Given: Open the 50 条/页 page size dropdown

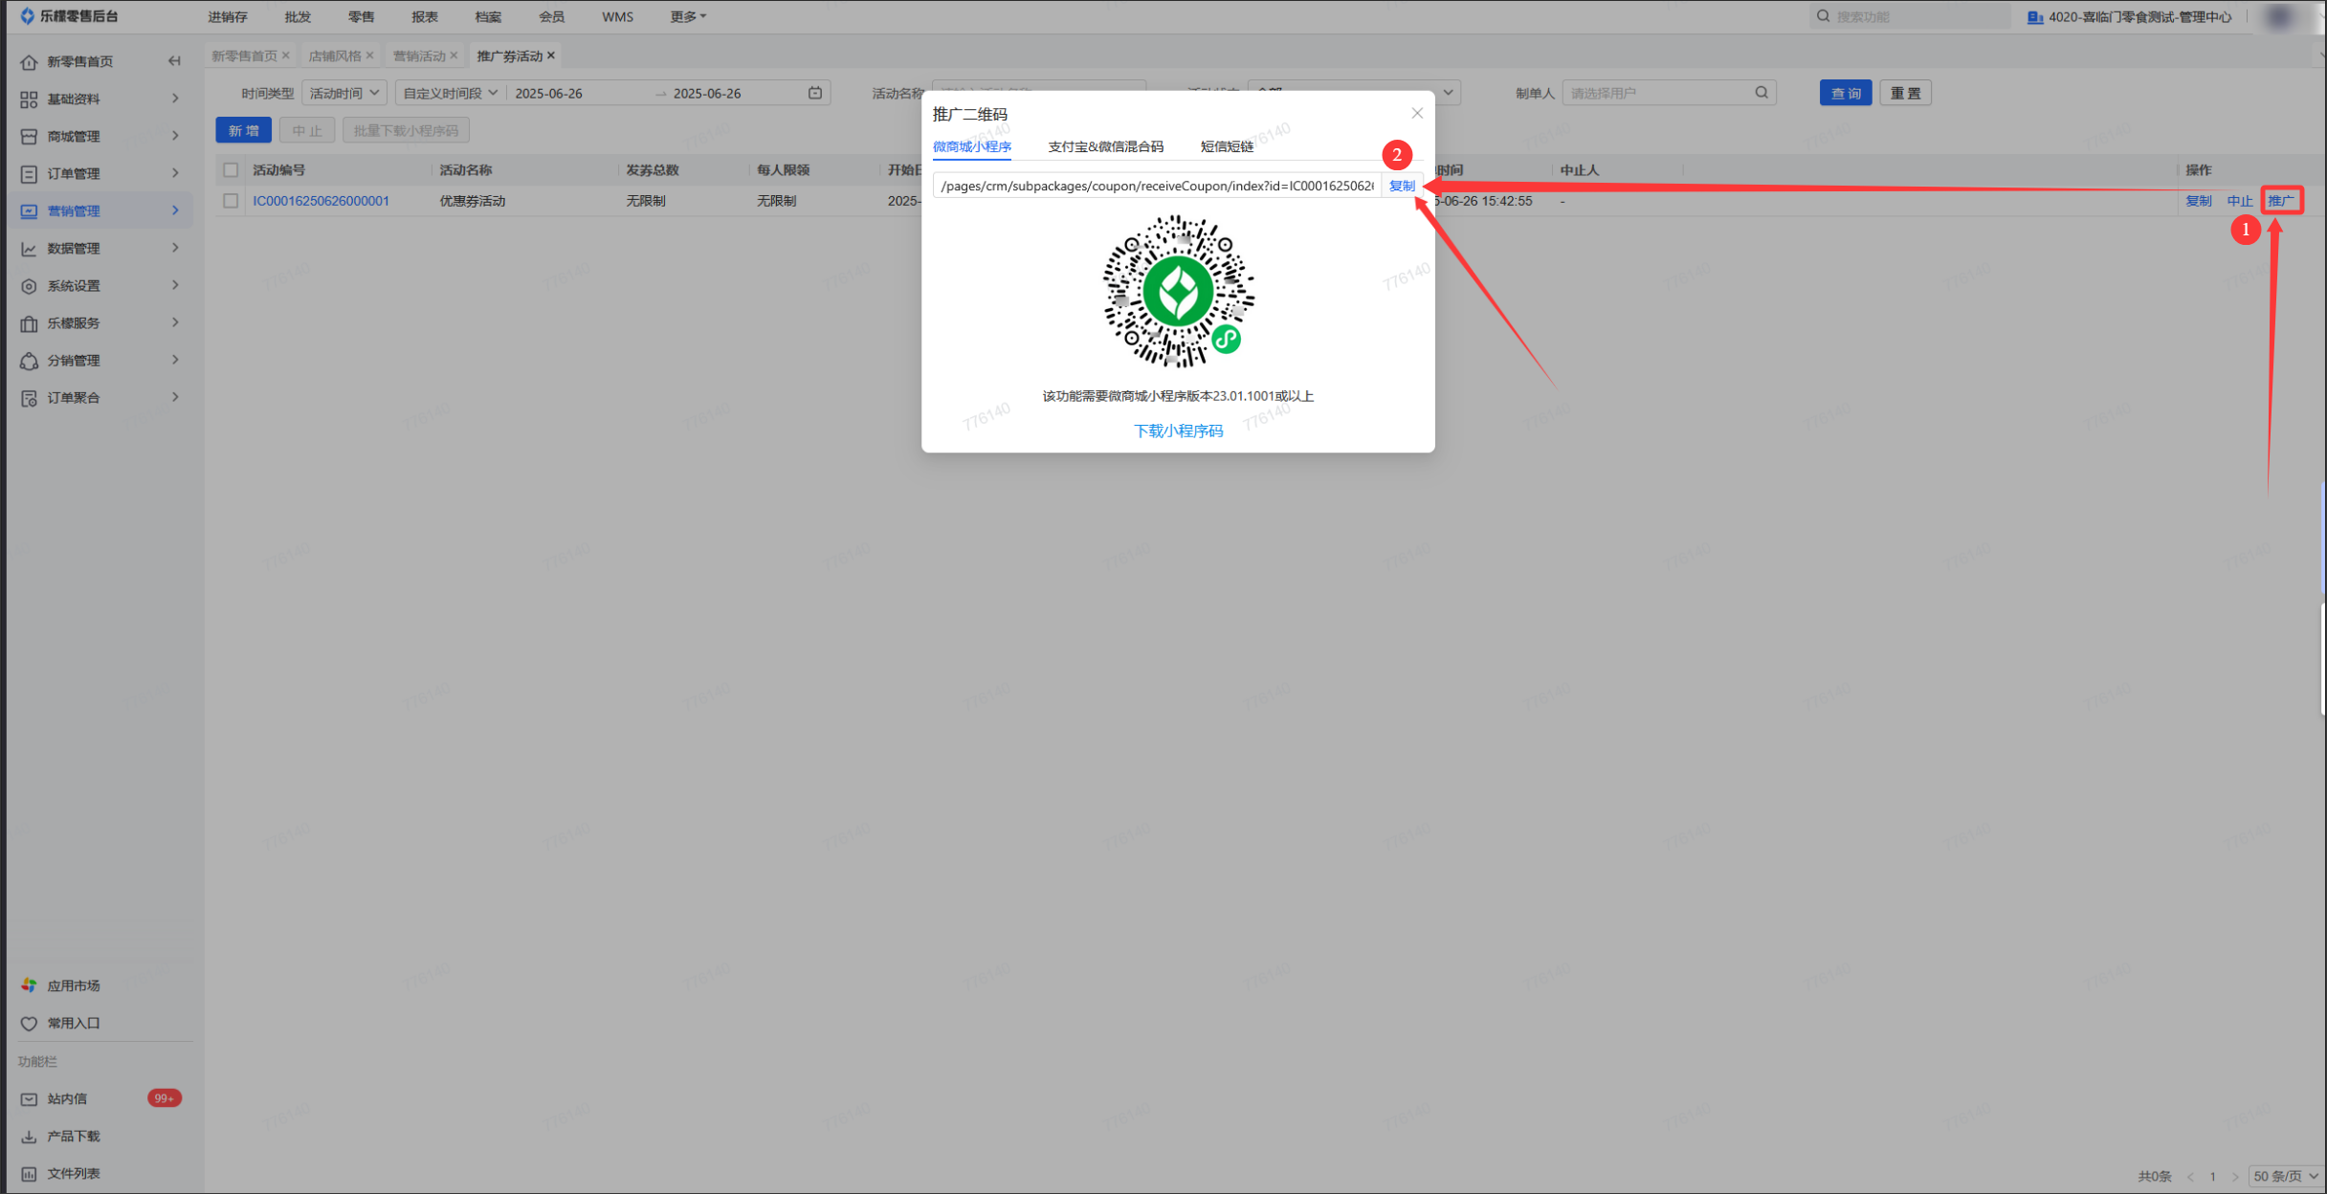Looking at the screenshot, I should pos(2286,1176).
